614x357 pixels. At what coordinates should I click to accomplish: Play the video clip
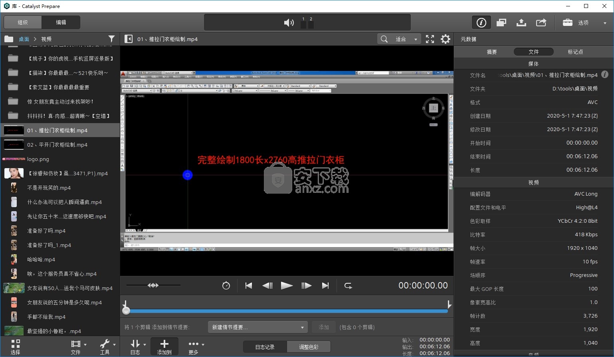(x=287, y=285)
